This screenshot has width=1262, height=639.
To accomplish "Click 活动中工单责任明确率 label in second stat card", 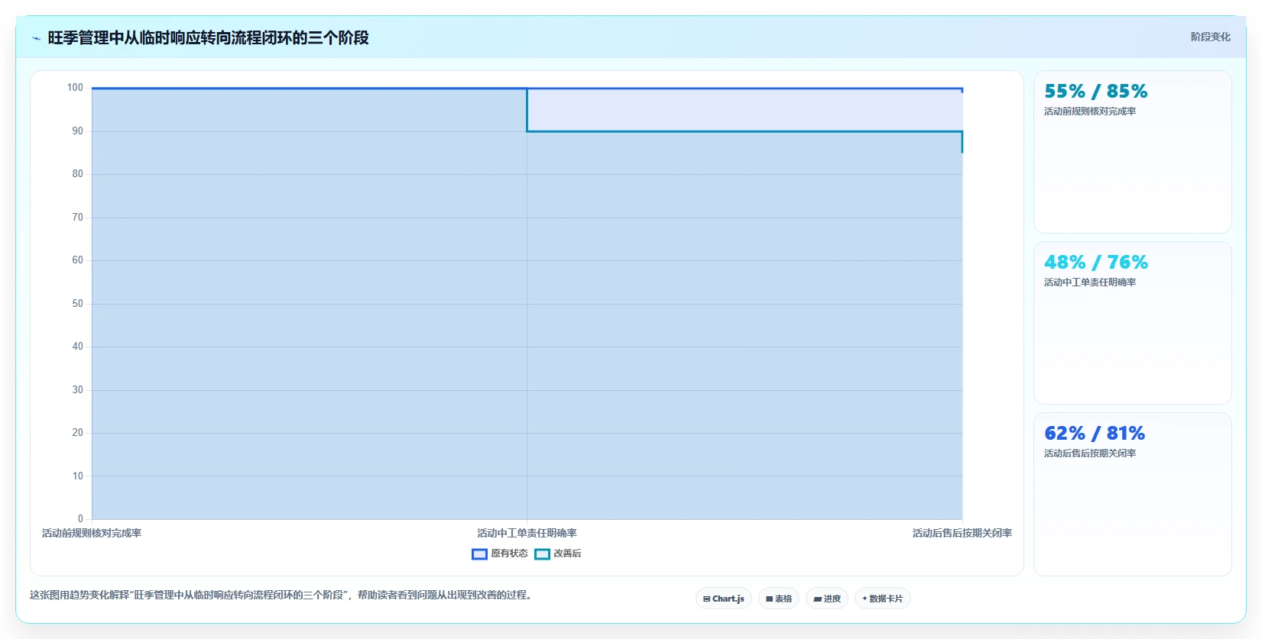I will tap(1090, 282).
